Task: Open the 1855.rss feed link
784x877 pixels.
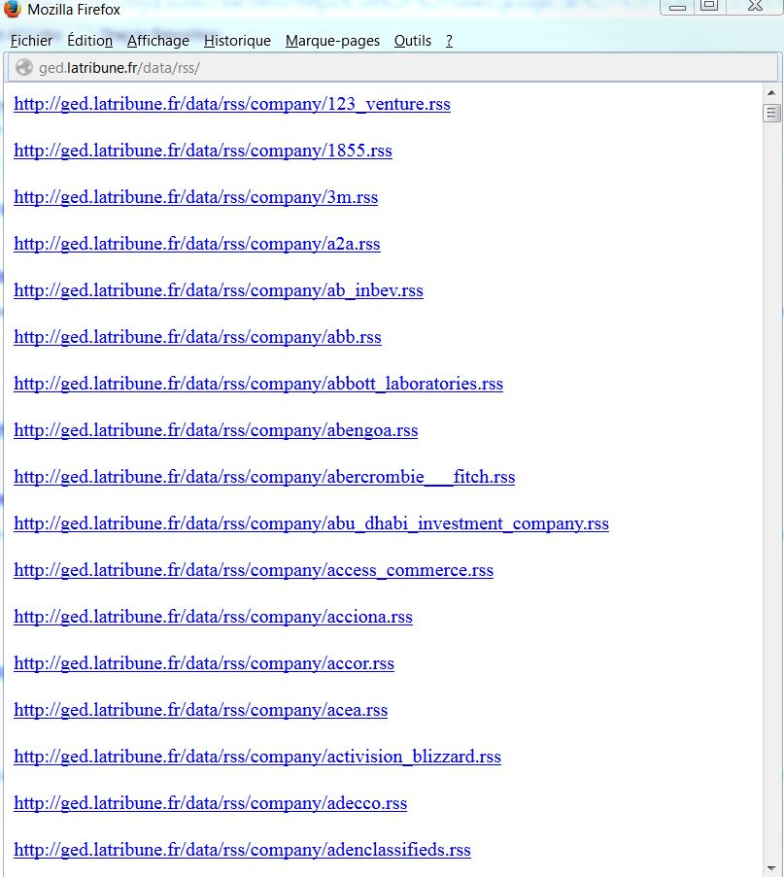Action: (203, 151)
